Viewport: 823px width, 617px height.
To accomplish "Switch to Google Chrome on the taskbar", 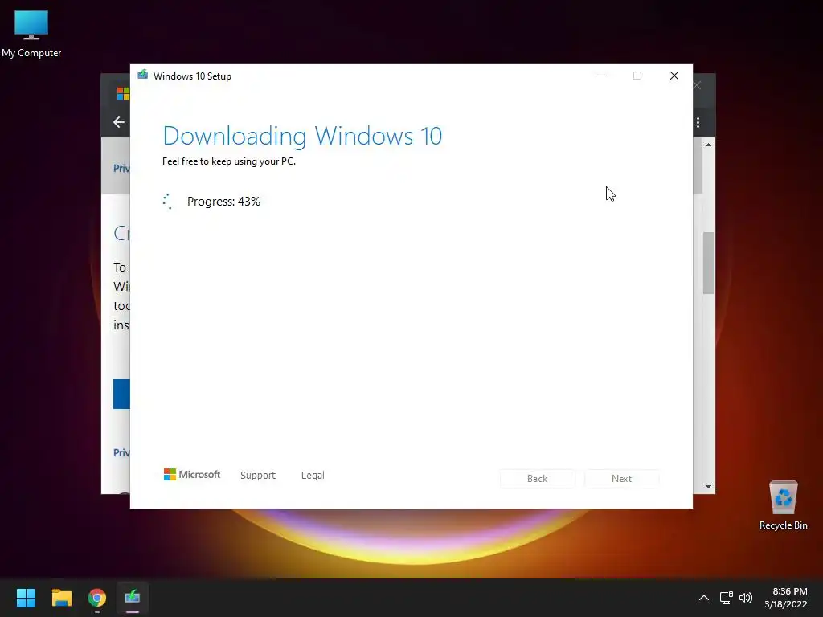I will (97, 598).
